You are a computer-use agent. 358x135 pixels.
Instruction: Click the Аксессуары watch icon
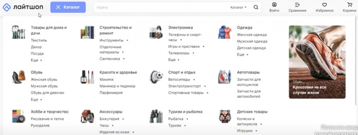(87, 116)
